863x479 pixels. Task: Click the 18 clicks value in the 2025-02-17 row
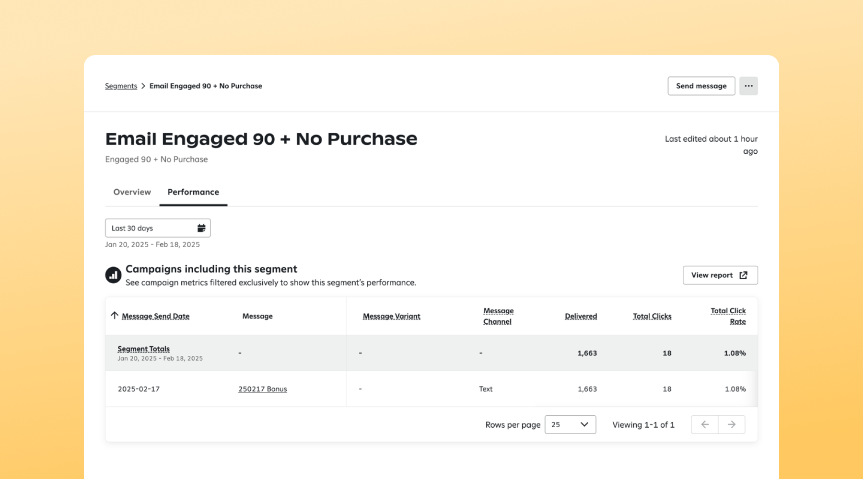[667, 389]
